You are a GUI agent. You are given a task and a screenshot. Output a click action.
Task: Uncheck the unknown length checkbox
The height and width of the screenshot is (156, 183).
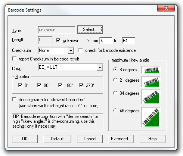tap(58, 40)
